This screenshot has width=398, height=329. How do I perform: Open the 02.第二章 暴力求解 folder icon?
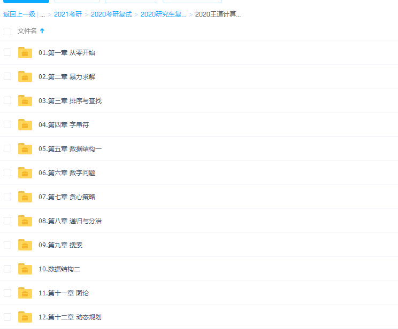(x=25, y=76)
